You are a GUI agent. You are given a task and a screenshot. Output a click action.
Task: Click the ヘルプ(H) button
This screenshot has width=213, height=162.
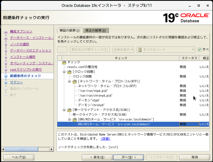click(19, 157)
